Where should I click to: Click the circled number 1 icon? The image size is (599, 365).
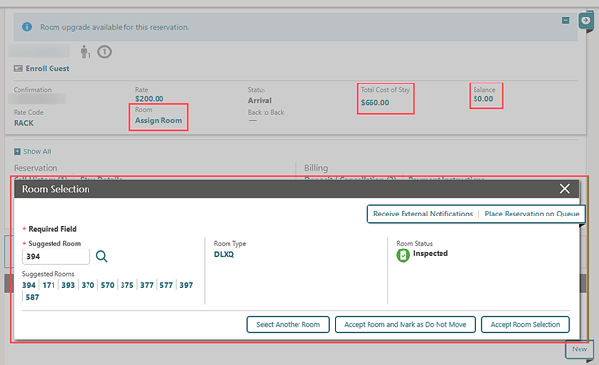coord(104,51)
